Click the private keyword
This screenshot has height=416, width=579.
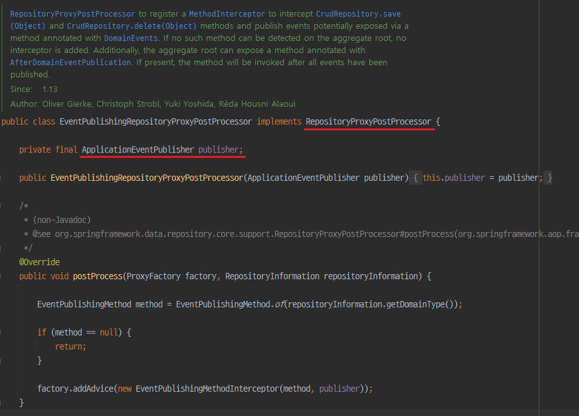point(35,150)
